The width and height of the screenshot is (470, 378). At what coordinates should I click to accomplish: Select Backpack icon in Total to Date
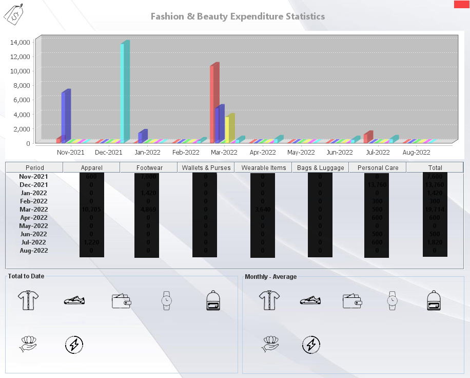[x=213, y=300]
